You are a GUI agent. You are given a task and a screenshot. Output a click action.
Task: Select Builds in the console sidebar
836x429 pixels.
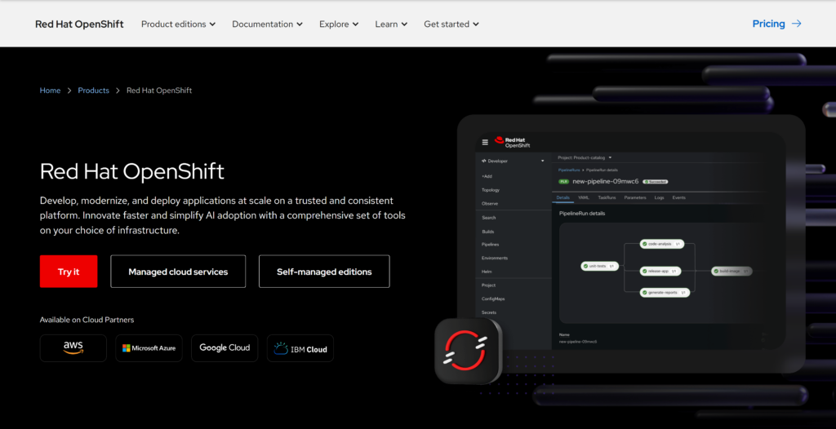(x=488, y=232)
